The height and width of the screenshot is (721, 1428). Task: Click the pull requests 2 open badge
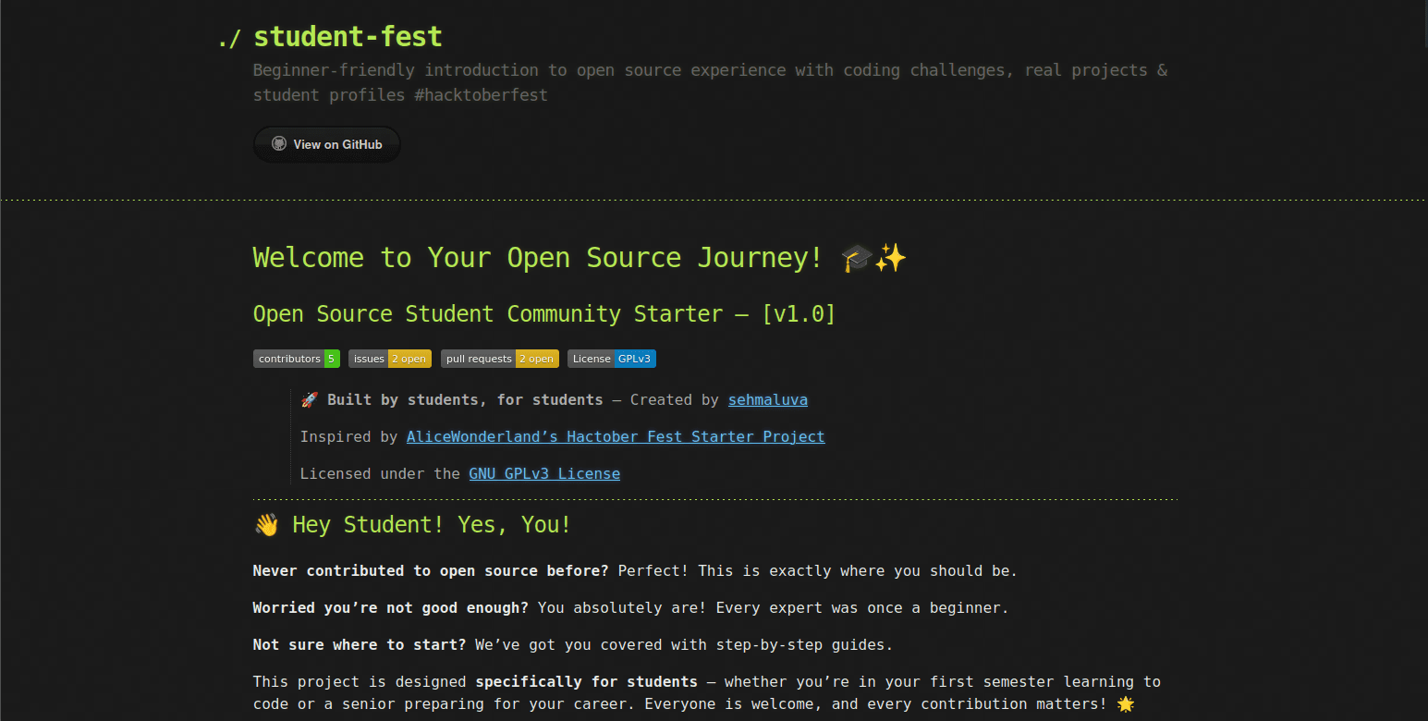coord(499,359)
